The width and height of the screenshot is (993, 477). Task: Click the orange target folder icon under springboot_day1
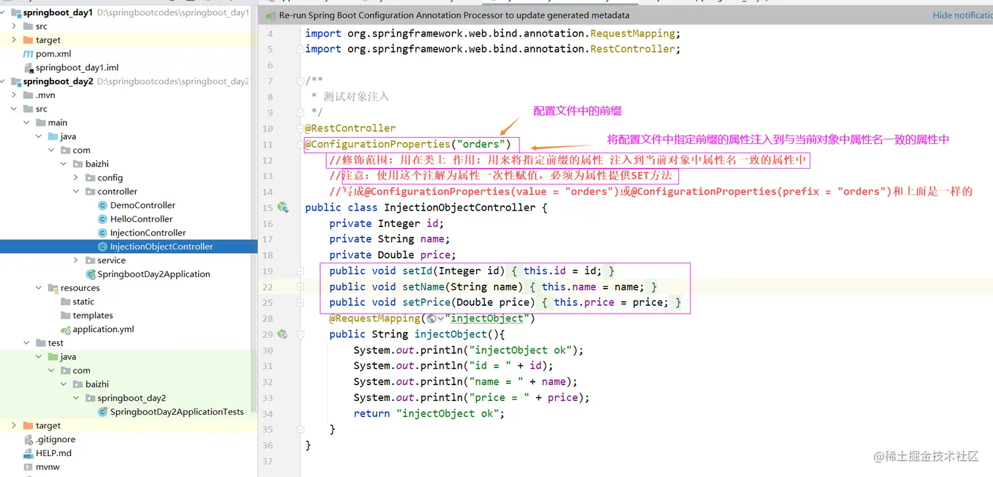point(28,40)
